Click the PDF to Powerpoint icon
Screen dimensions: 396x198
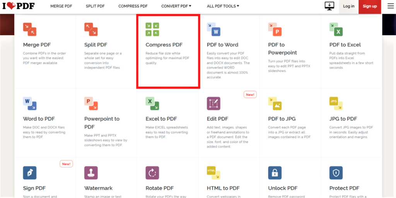275,29
